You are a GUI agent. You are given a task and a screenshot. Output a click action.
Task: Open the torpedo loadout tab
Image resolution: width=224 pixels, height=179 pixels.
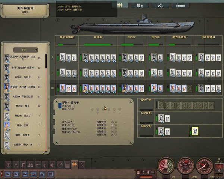coord(181,6)
